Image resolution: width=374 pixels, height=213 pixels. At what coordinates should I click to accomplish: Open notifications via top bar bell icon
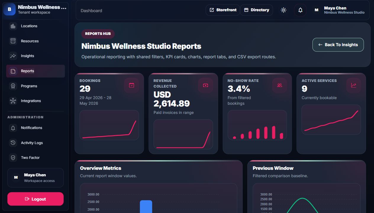tap(300, 10)
